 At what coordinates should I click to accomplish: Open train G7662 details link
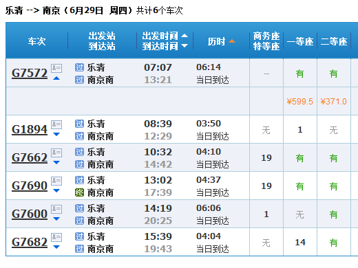coord(30,158)
